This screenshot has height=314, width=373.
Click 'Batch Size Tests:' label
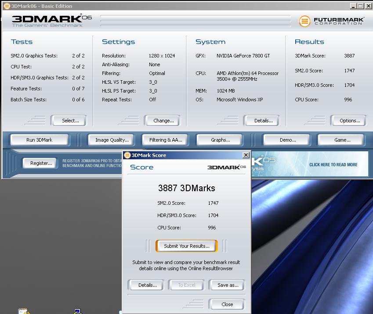pos(29,100)
